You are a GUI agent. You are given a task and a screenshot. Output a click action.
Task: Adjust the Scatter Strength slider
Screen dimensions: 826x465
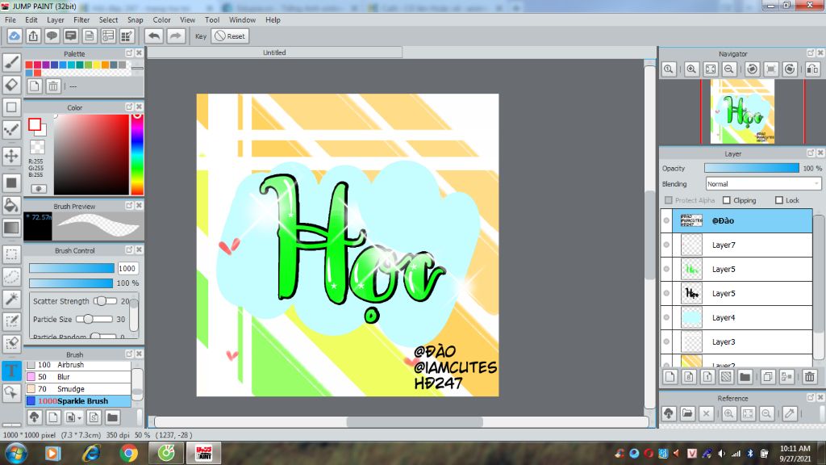[105, 301]
